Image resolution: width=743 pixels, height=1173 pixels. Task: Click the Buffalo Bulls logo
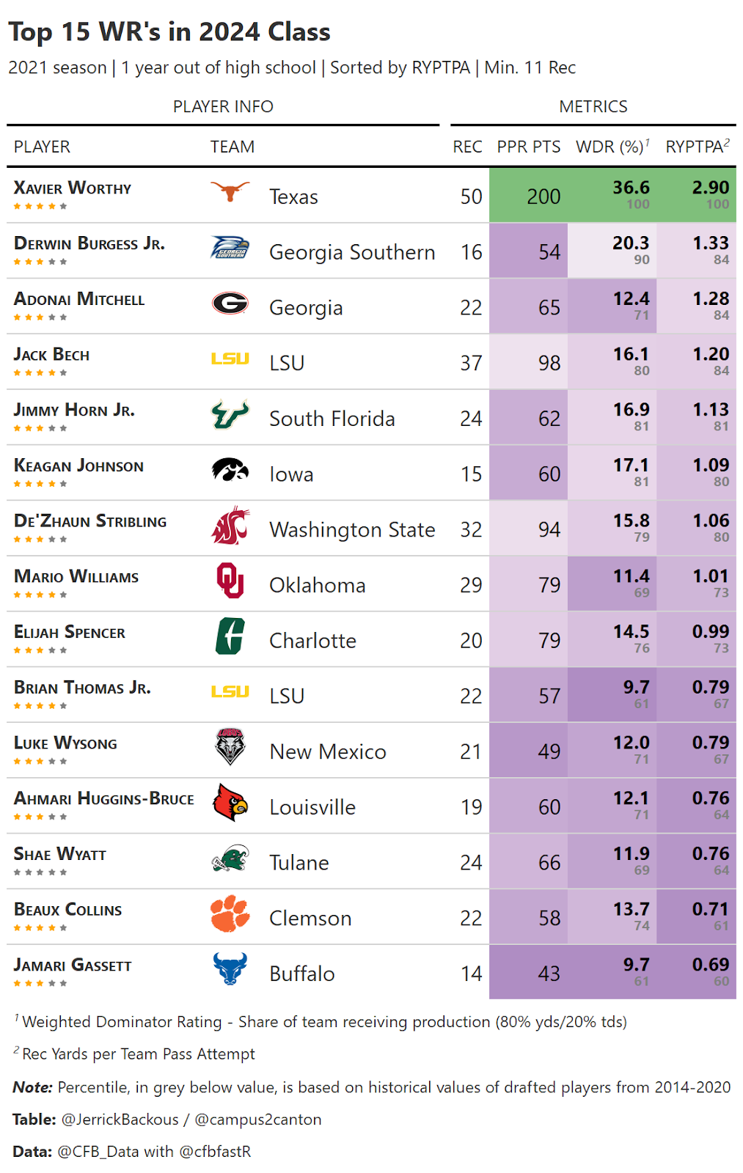point(230,968)
